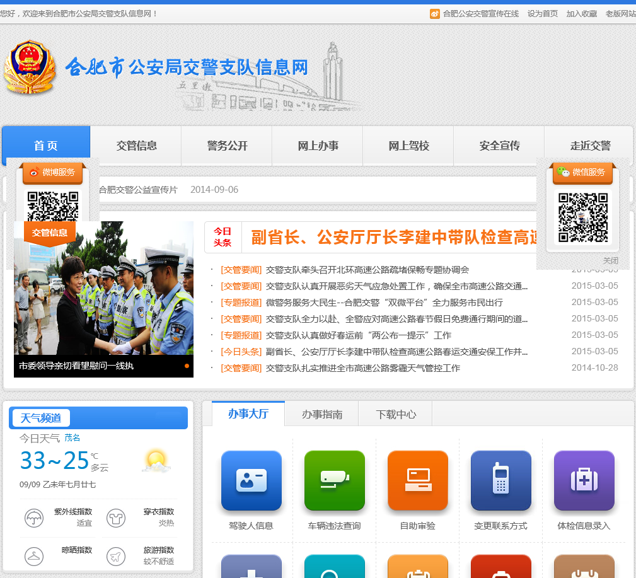Click the 晾晒指数 hanger icon
Viewport: 636px width, 578px height.
[x=34, y=556]
